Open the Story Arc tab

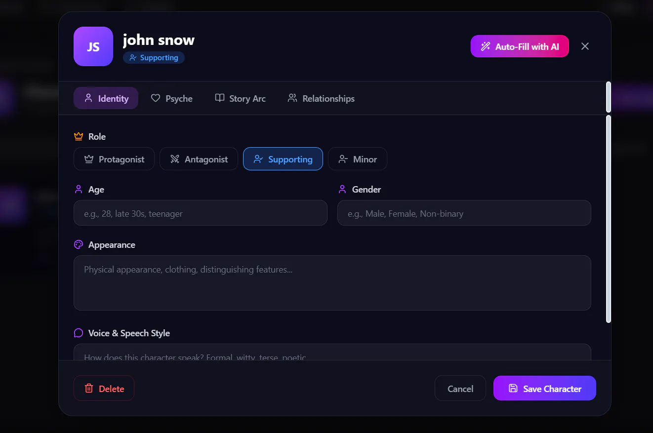pos(240,98)
